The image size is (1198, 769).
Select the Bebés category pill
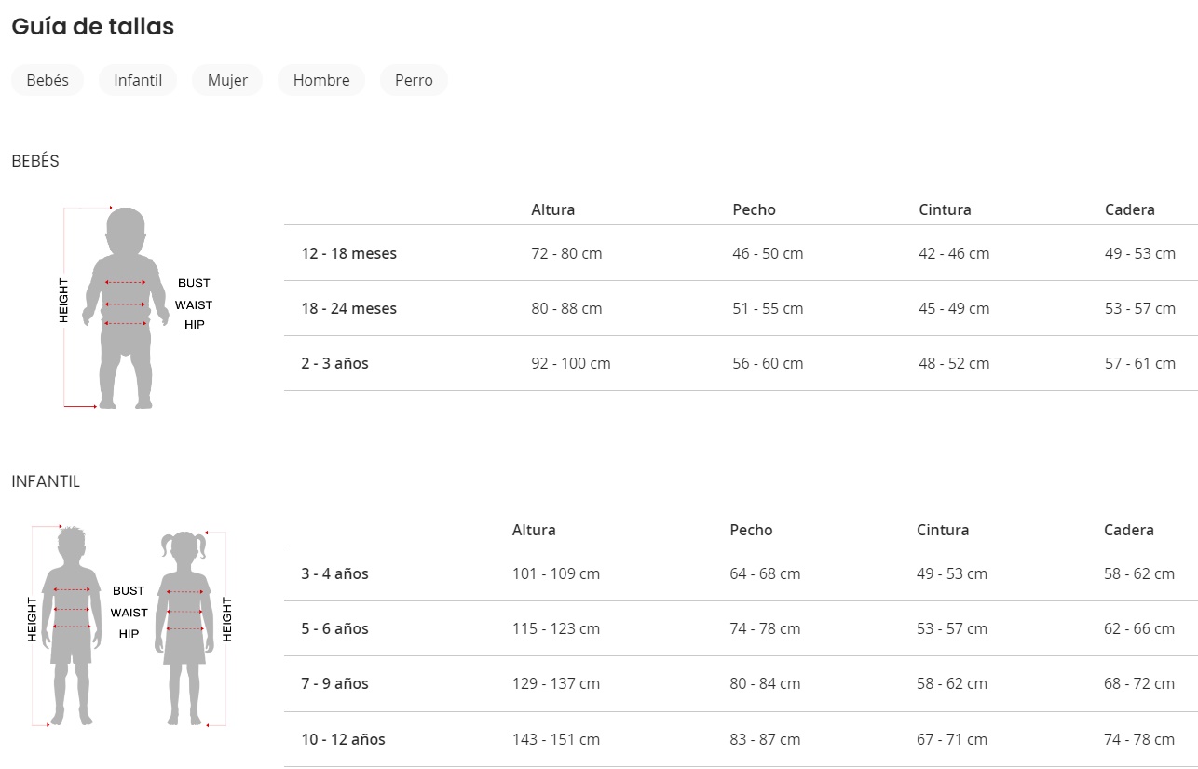pos(48,80)
